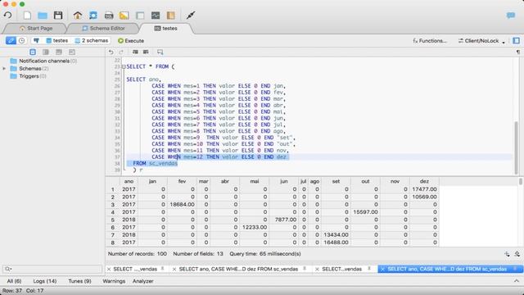This screenshot has height=295, width=524.
Task: Click the comment selection icon in editor toolbar
Action: click(135, 52)
